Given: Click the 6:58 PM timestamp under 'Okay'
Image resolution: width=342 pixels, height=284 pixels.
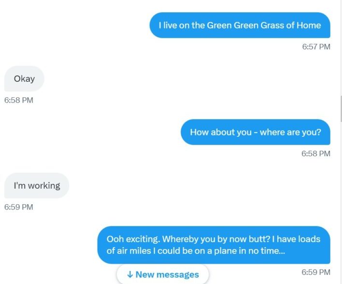Looking at the screenshot, I should pyautogui.click(x=19, y=100).
